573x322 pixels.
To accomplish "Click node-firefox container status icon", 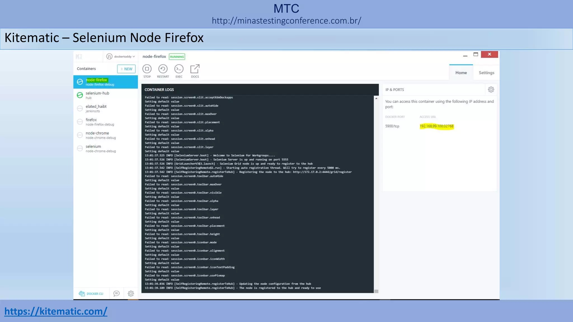I will (80, 82).
